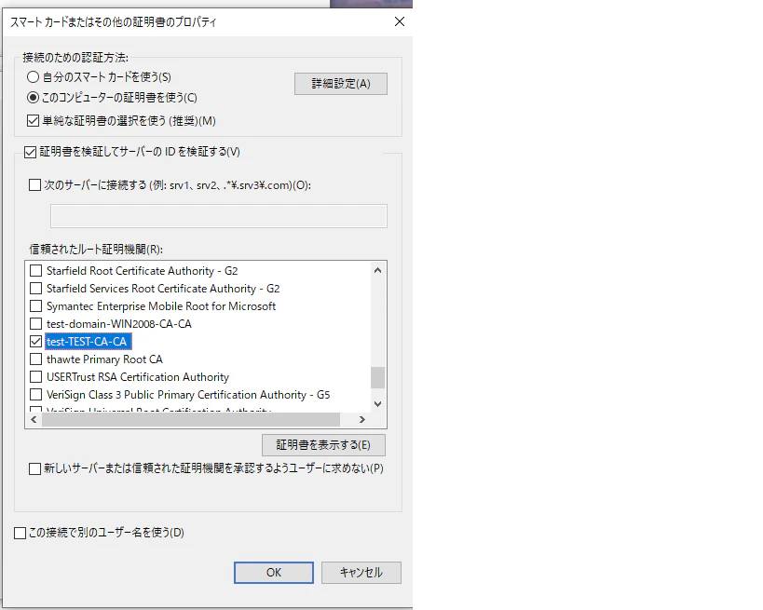Select the 自分のスマートカードを使う radio button
The width and height of the screenshot is (763, 610).
(34, 77)
